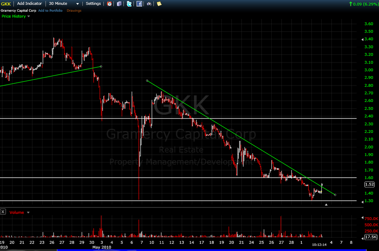The image size is (379, 251).
Task: Click the 250.0K volume axis label
Action: coord(371,231)
